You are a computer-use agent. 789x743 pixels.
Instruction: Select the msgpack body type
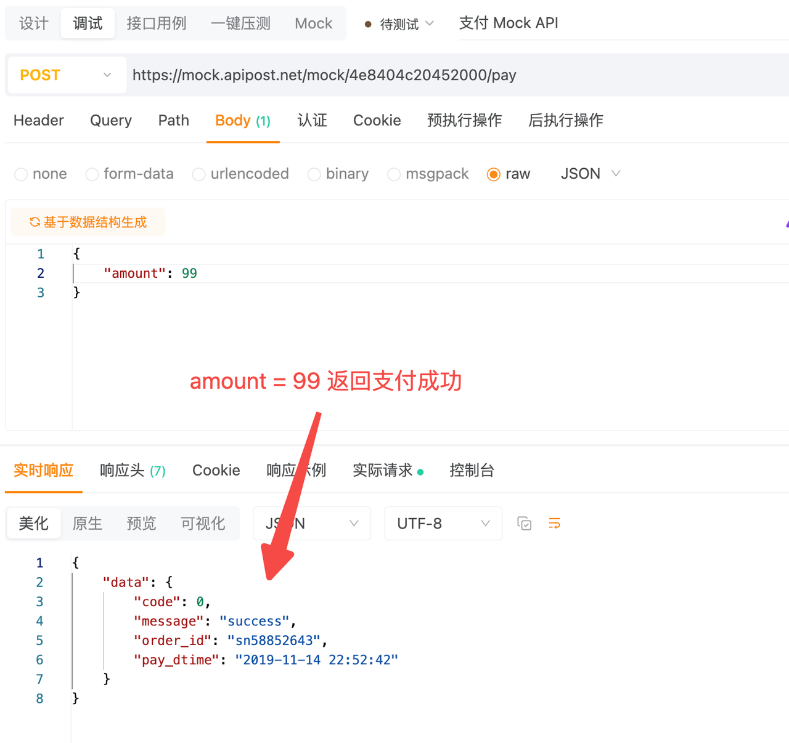(428, 174)
